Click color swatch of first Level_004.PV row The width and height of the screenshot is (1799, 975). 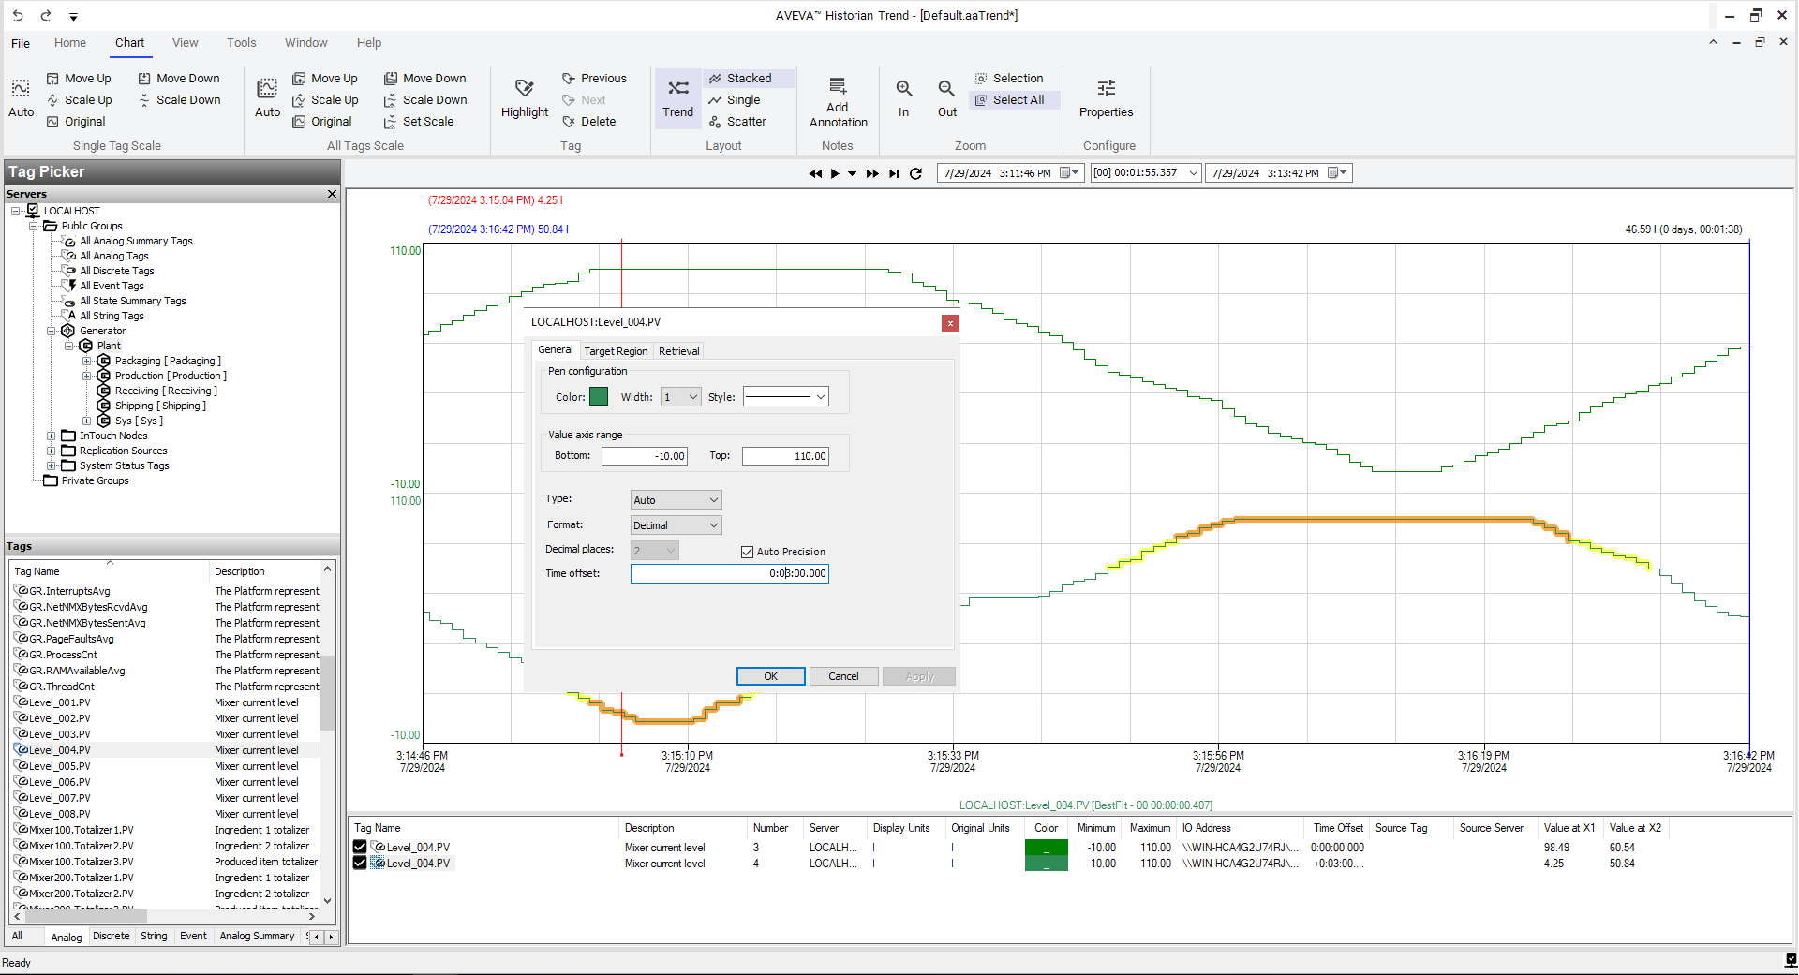click(1047, 848)
